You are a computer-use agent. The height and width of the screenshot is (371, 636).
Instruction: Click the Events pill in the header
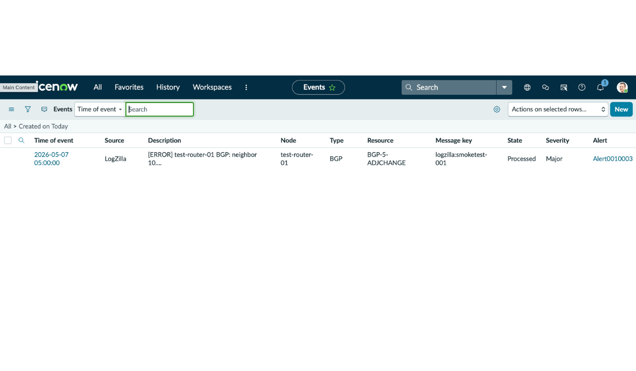click(x=319, y=87)
